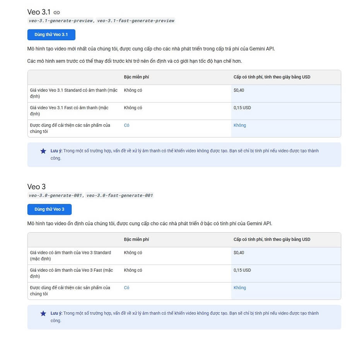348x339 pixels.
Task: Select the 0,15 USD price in the Veo 3 table
Action: point(242,270)
